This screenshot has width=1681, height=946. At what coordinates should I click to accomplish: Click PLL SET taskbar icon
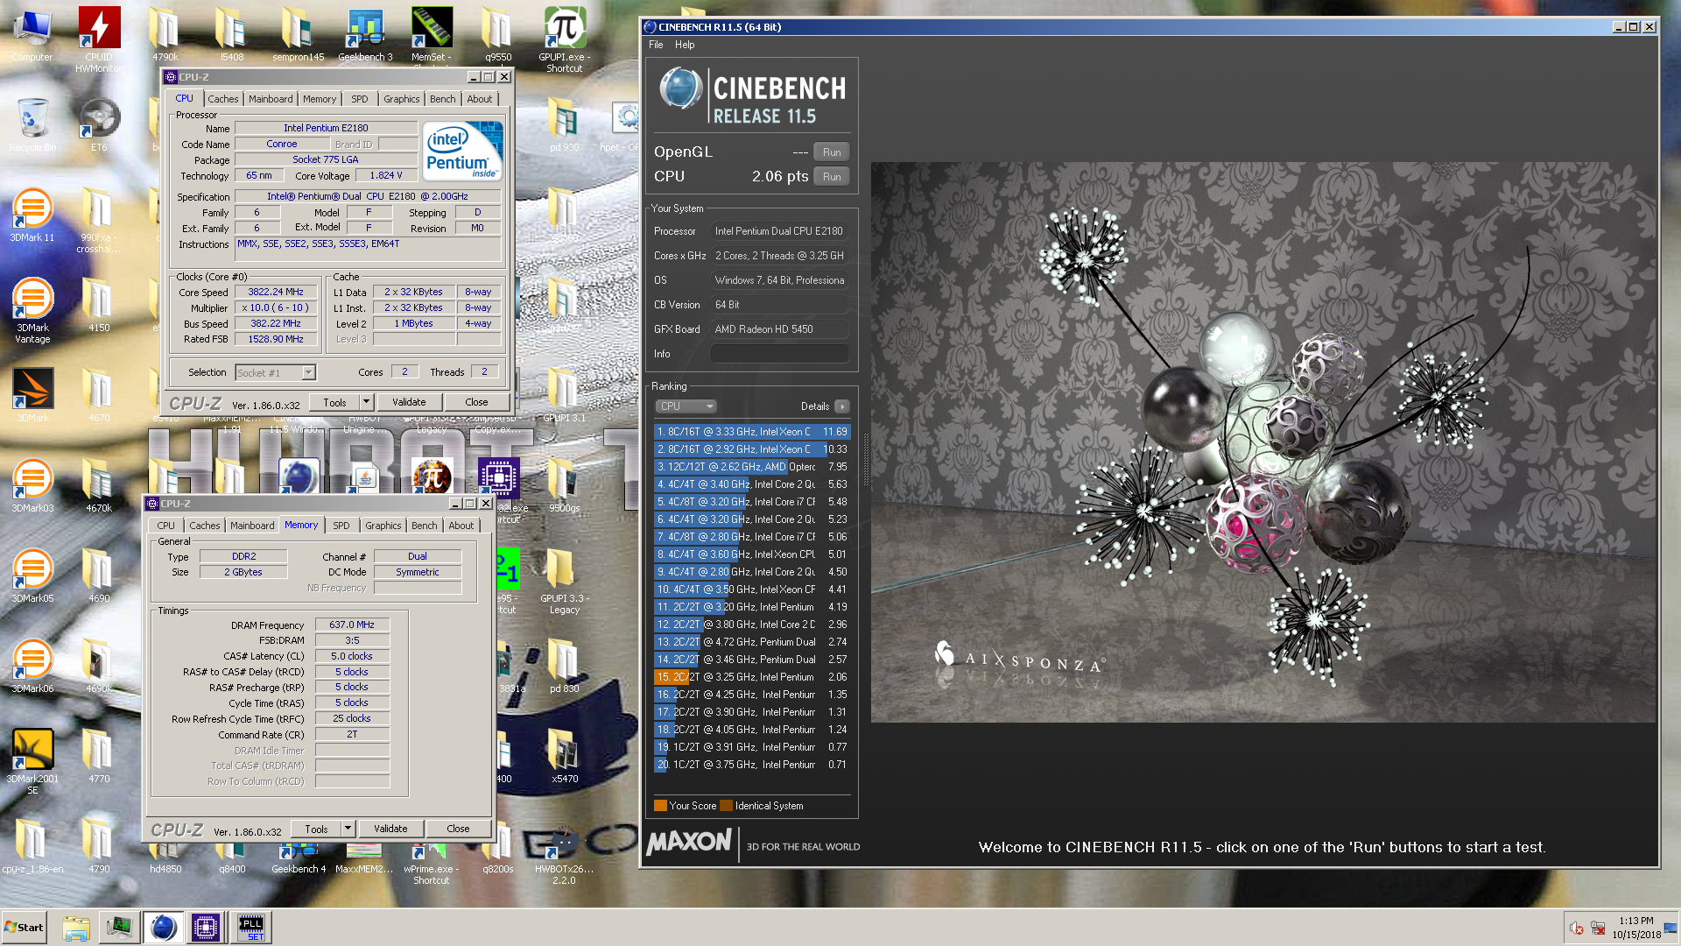[251, 928]
